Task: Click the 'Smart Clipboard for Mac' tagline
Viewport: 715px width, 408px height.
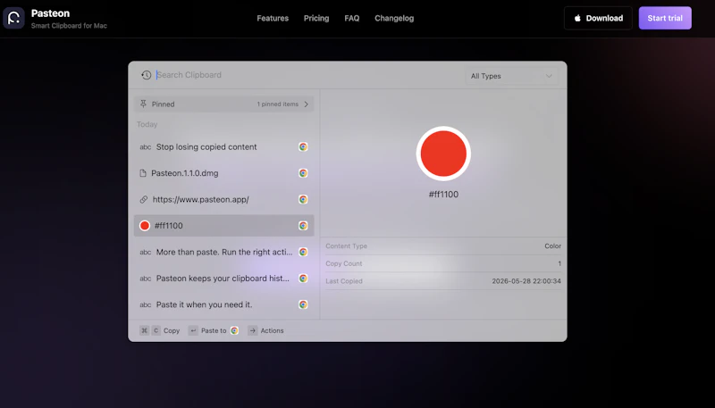Action: [69, 26]
